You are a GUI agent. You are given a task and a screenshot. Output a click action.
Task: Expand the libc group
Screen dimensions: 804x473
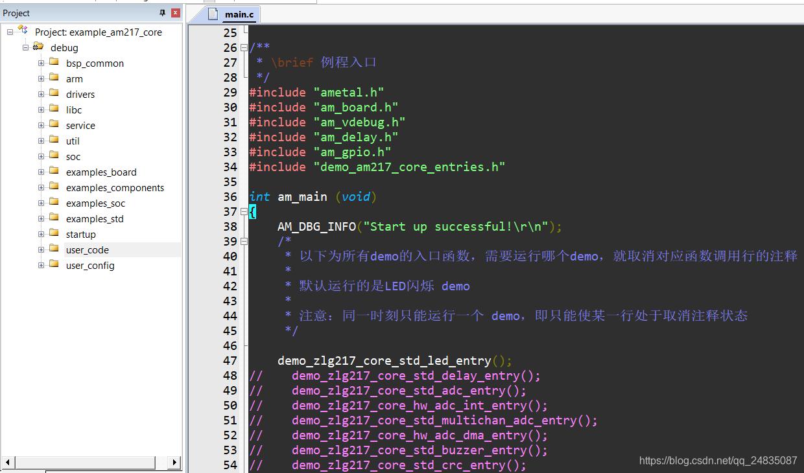[x=41, y=110]
